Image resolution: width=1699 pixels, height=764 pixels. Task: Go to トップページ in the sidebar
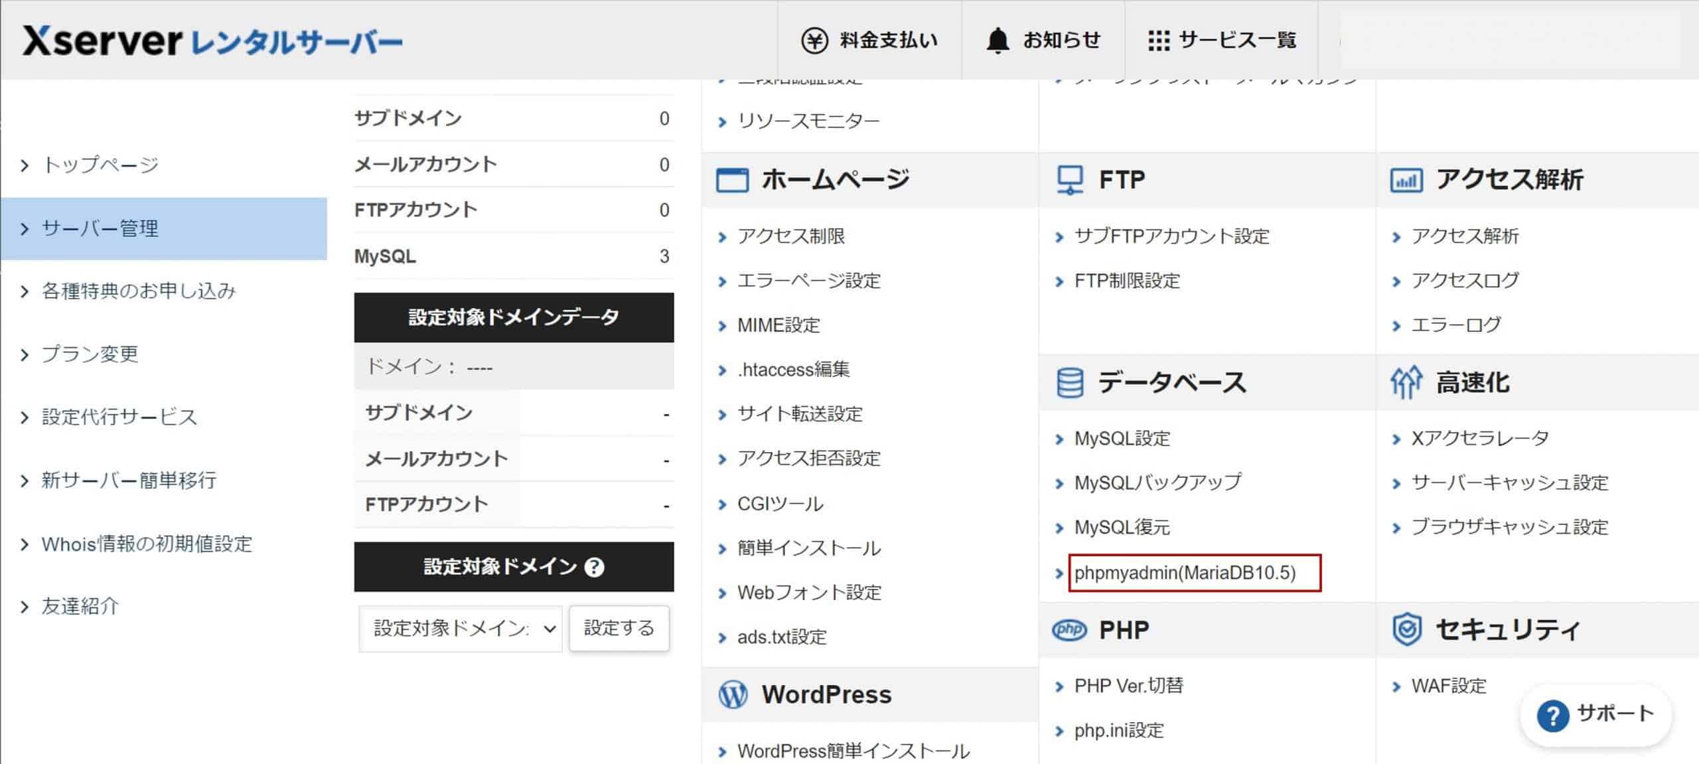point(100,165)
